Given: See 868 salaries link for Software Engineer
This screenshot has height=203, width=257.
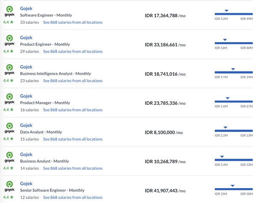Looking at the screenshot, I should pyautogui.click(x=73, y=22).
